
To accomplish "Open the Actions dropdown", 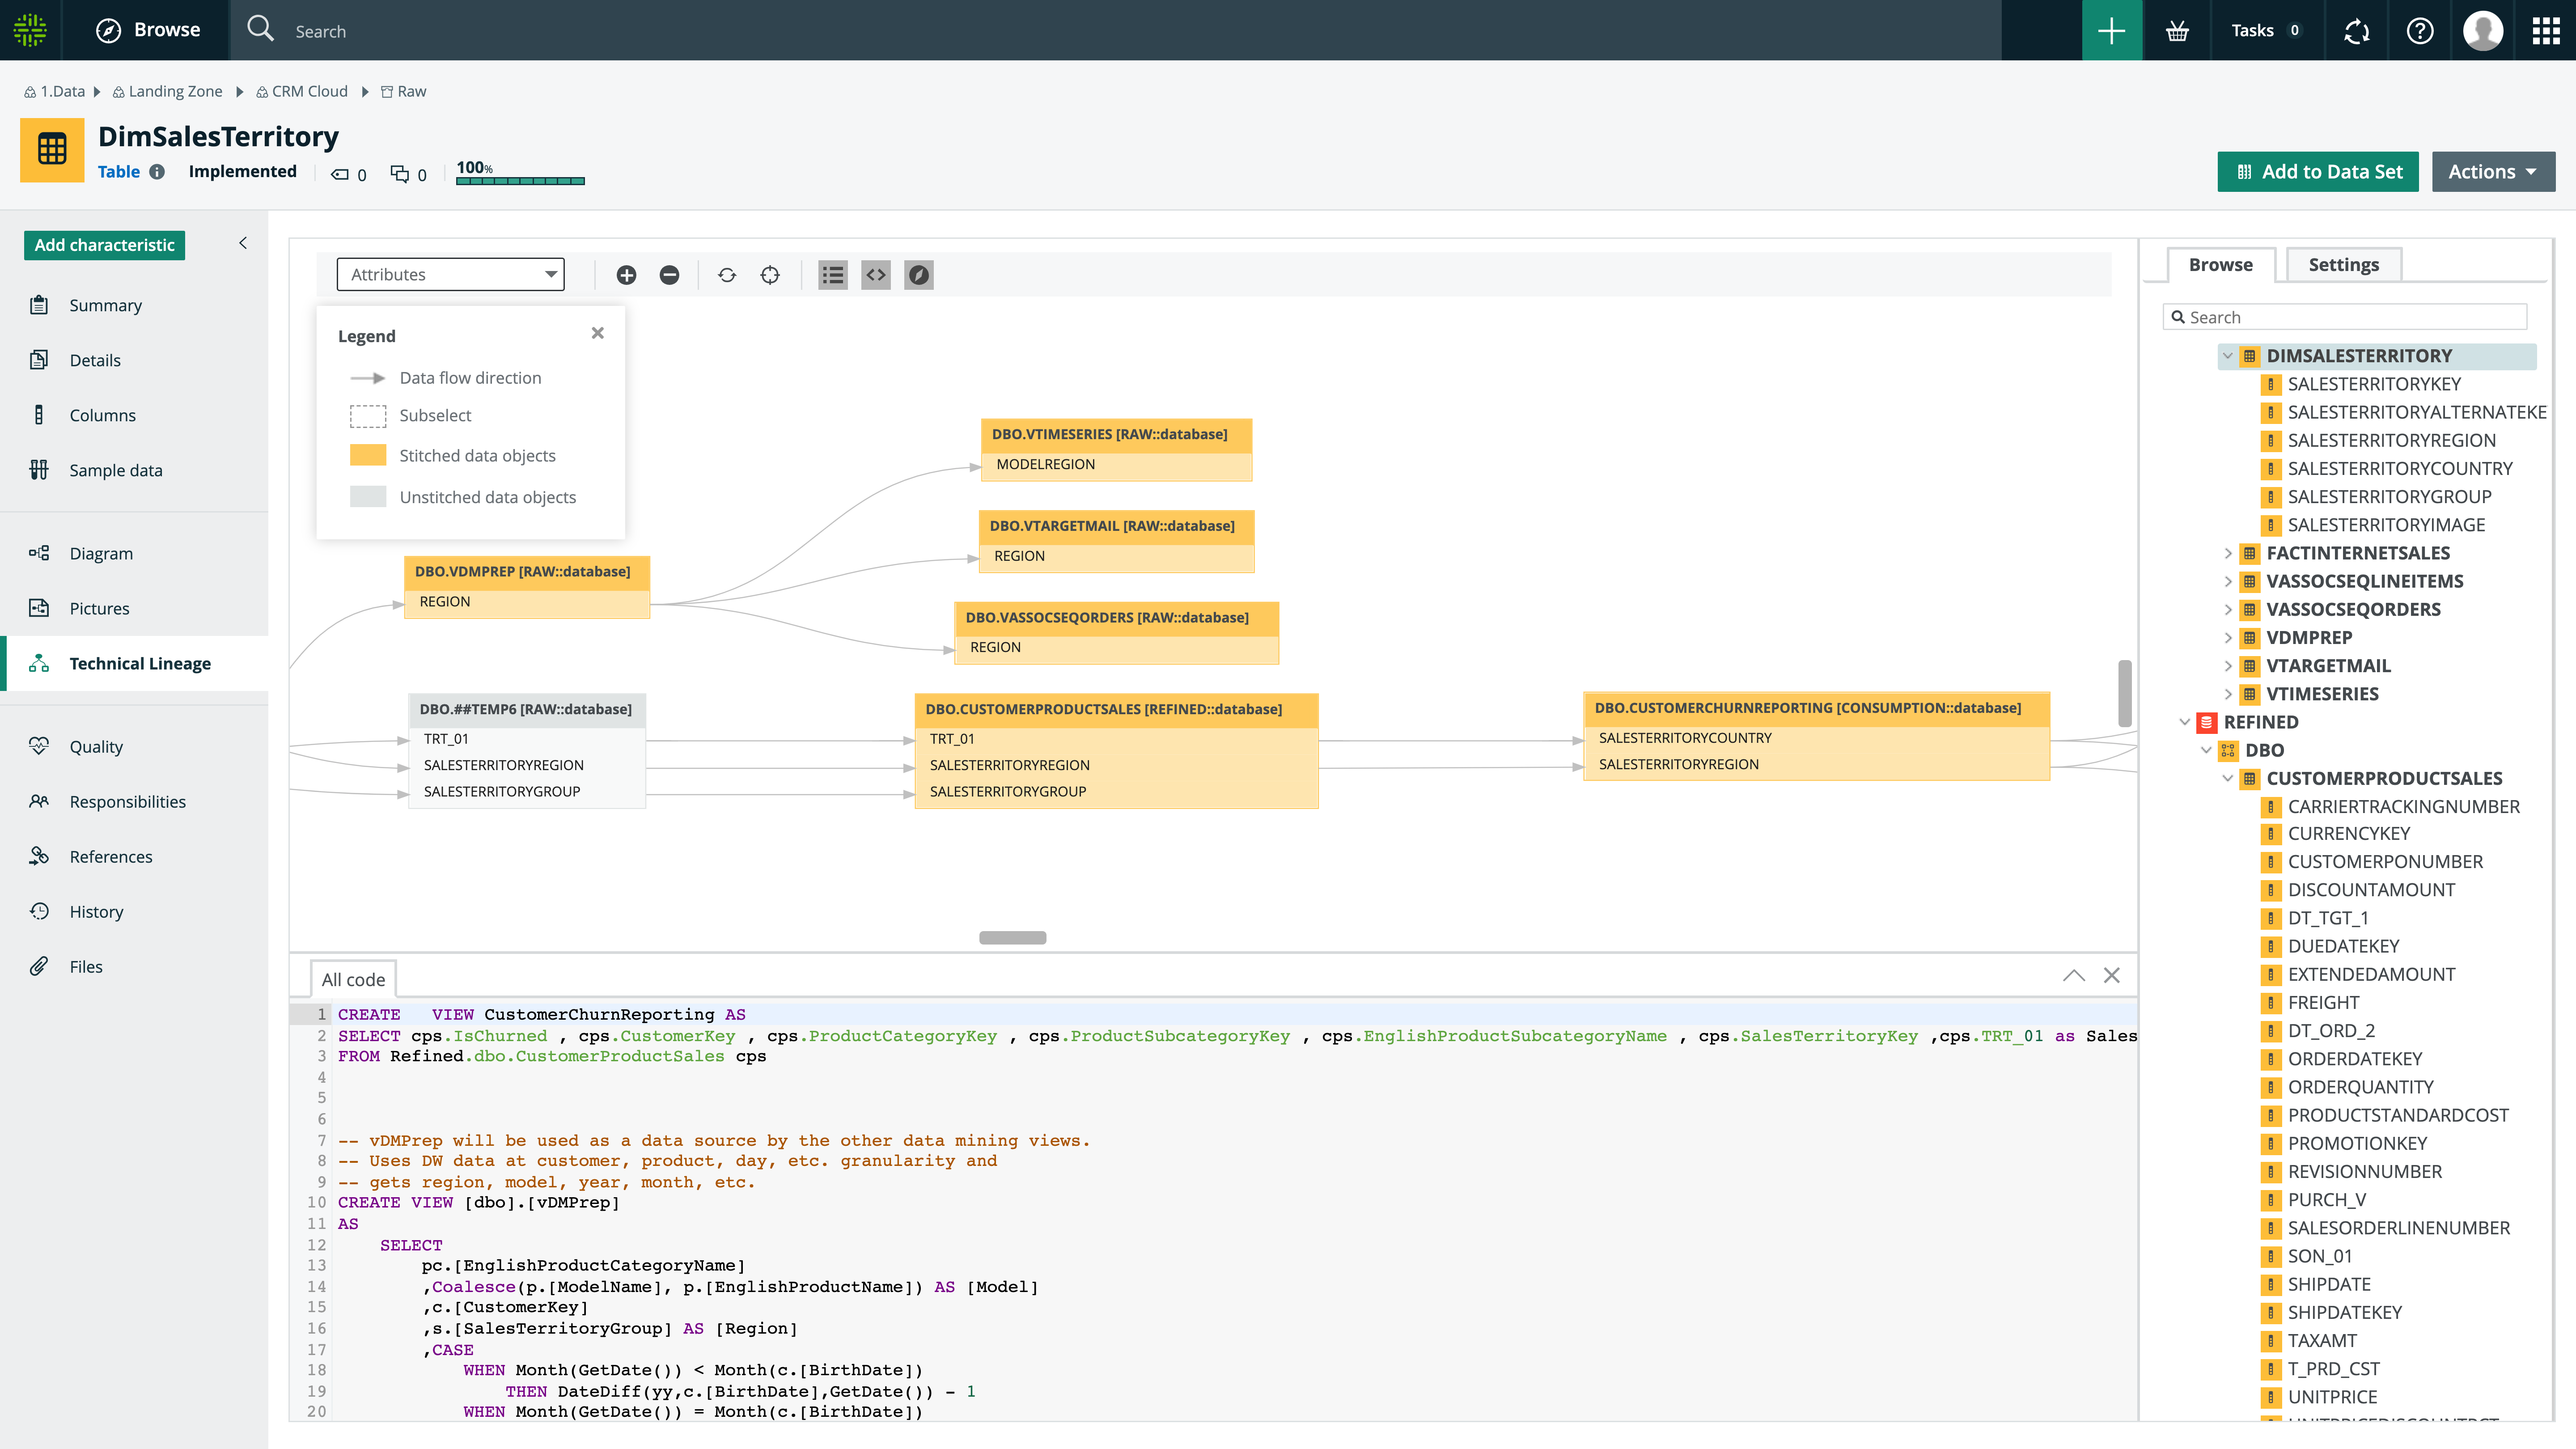I will point(2492,171).
